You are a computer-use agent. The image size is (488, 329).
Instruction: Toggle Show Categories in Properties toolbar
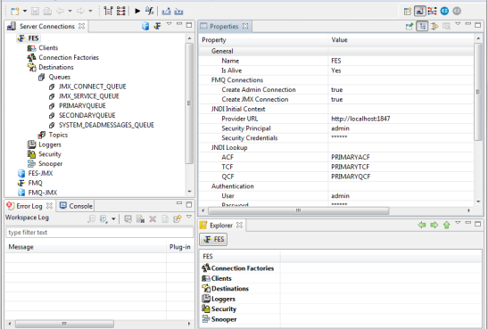tap(422, 26)
